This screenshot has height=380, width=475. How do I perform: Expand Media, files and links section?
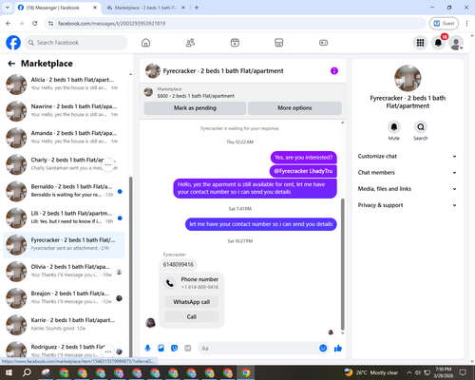pos(408,189)
